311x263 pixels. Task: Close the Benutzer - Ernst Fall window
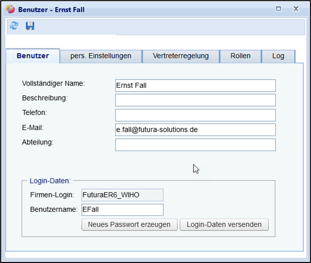tap(296, 9)
